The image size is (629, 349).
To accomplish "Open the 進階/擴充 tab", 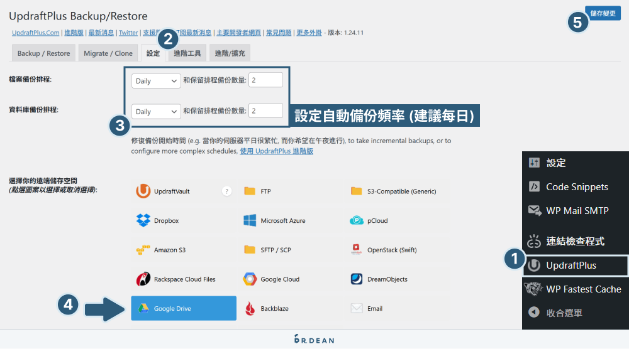I will (230, 53).
